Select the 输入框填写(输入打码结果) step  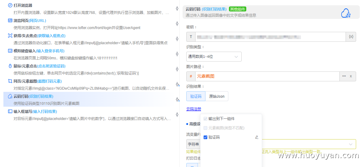pyautogui.click(x=35, y=112)
